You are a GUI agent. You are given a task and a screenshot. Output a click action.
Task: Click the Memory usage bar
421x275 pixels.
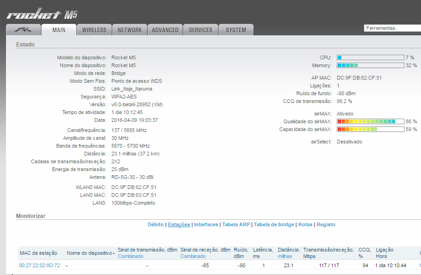coord(370,65)
